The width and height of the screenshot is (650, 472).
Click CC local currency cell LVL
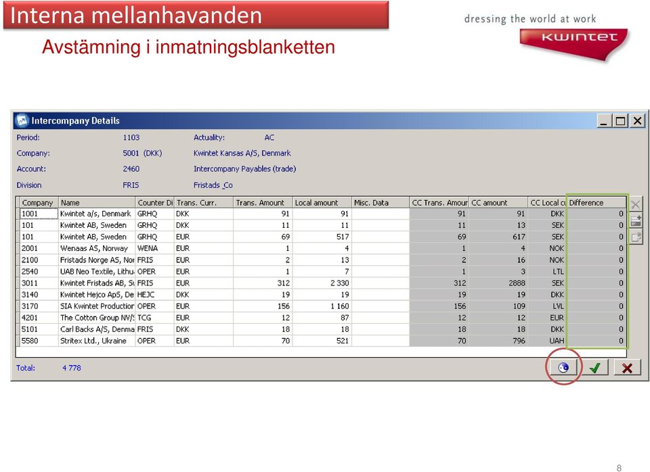547,306
